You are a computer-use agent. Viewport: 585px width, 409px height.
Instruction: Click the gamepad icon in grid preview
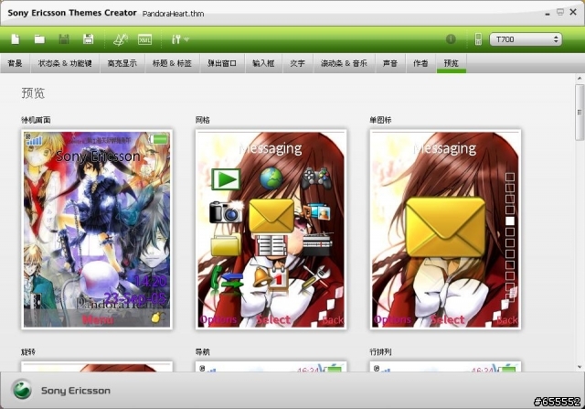coord(316,178)
